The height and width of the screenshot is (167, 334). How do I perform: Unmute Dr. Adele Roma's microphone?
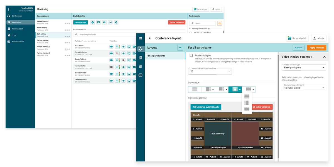(x=117, y=53)
